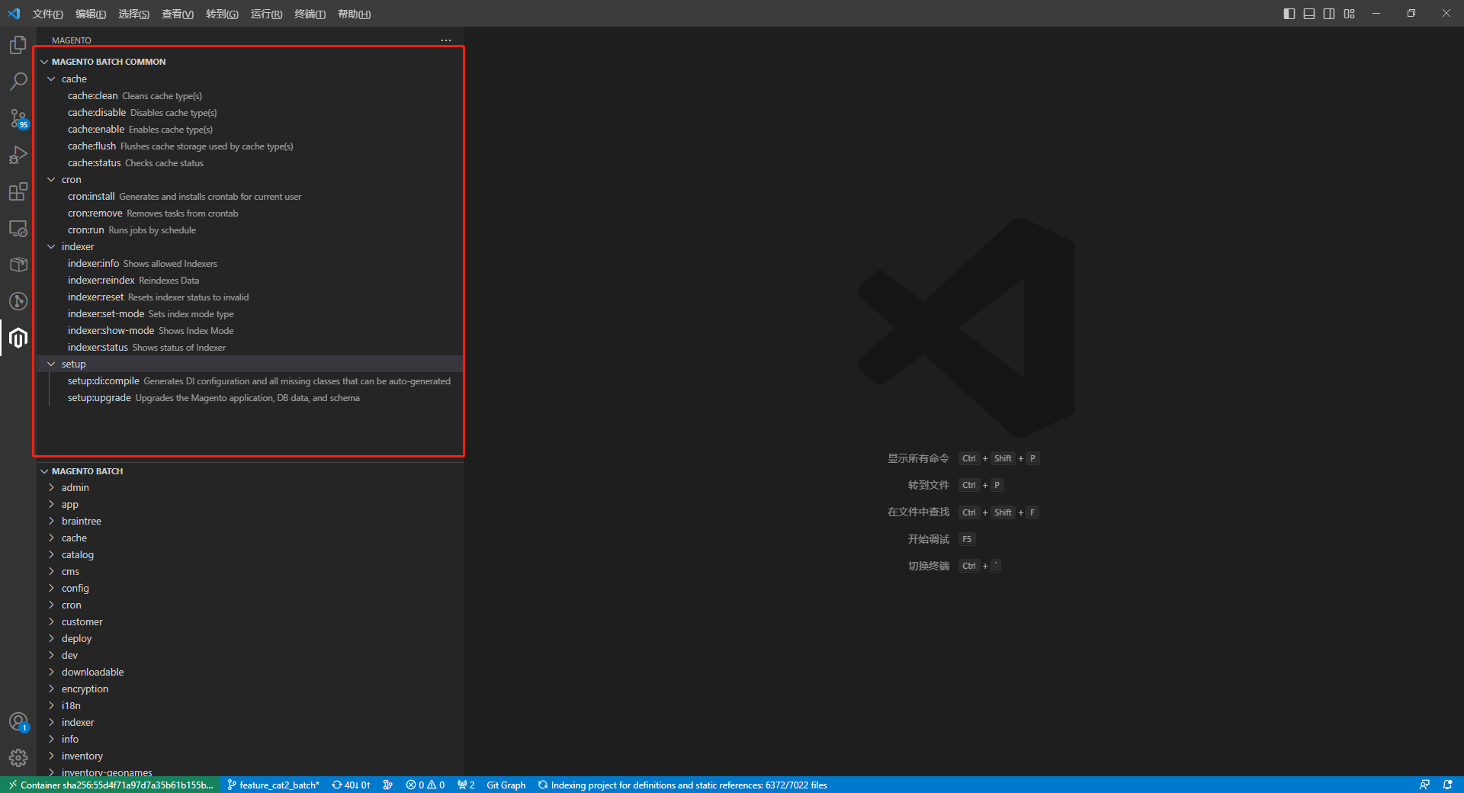This screenshot has width=1464, height=793.
Task: Open the 终端(T) menu
Action: pos(310,14)
